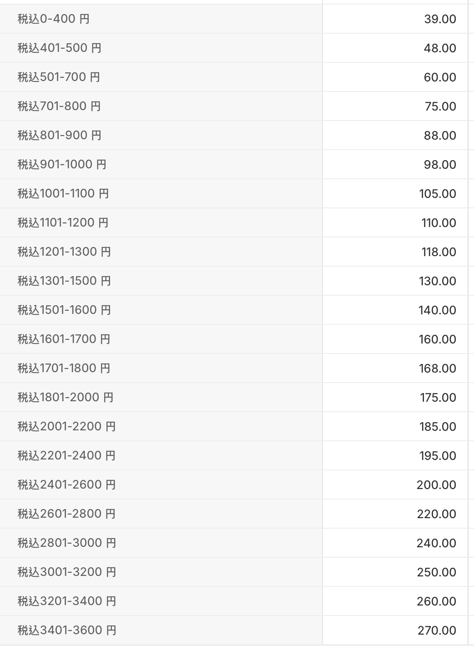This screenshot has height=646, width=474.
Task: Select the 185.00 price value
Action: tap(437, 427)
